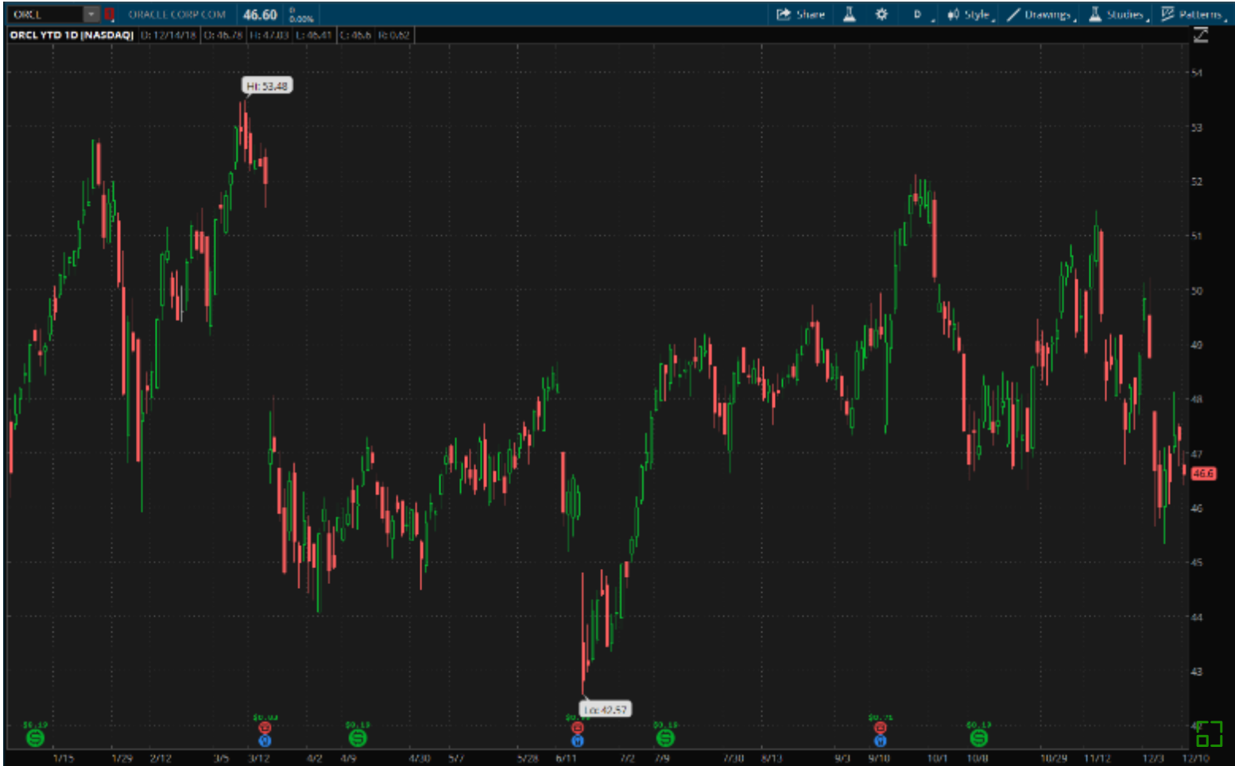
Task: Click the 54 label on price axis
Action: point(1197,72)
